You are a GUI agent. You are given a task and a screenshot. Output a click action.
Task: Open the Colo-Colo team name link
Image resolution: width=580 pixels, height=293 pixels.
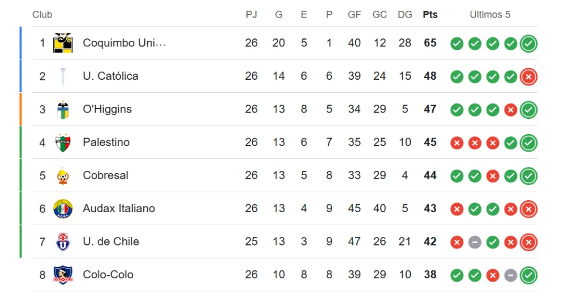coord(108,275)
